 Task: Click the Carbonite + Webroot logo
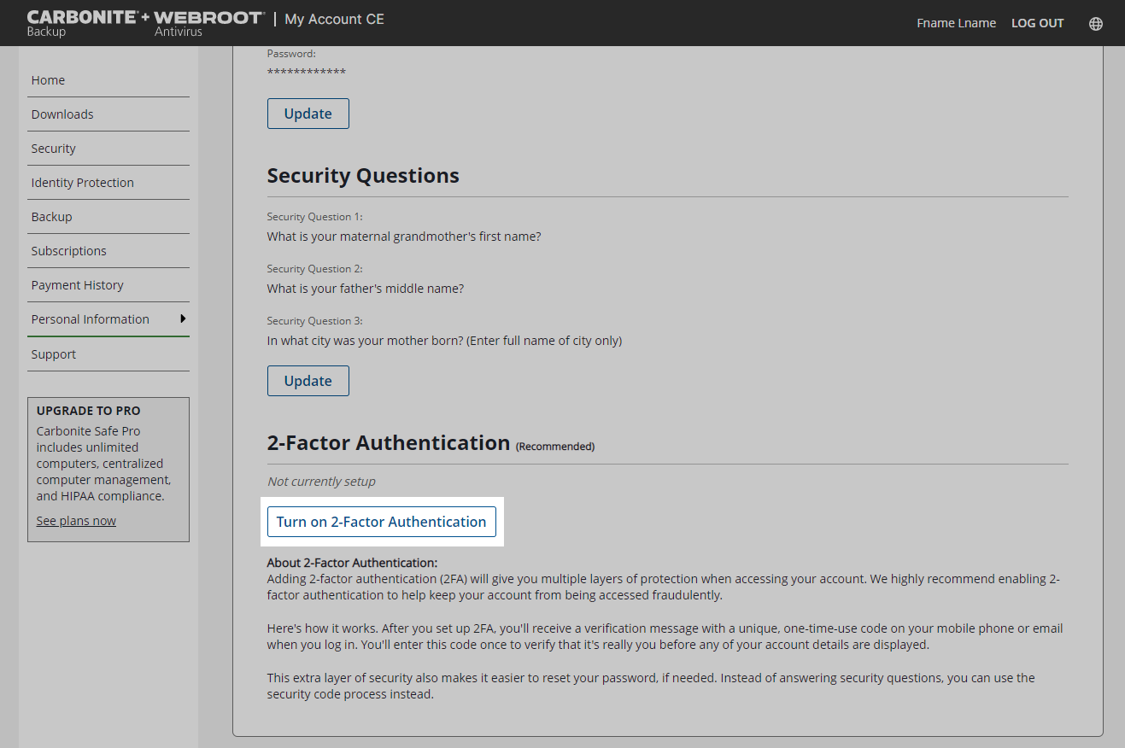point(145,19)
